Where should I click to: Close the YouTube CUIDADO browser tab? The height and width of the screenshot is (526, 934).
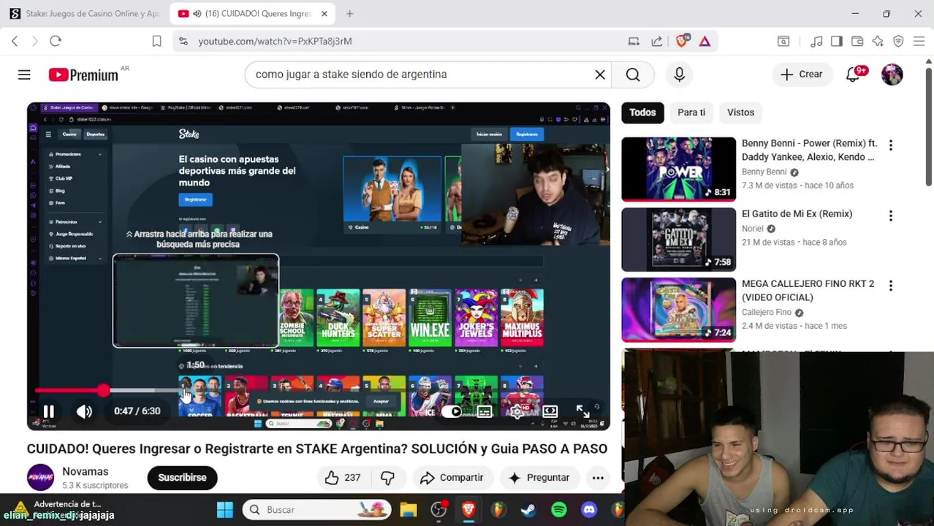point(324,14)
